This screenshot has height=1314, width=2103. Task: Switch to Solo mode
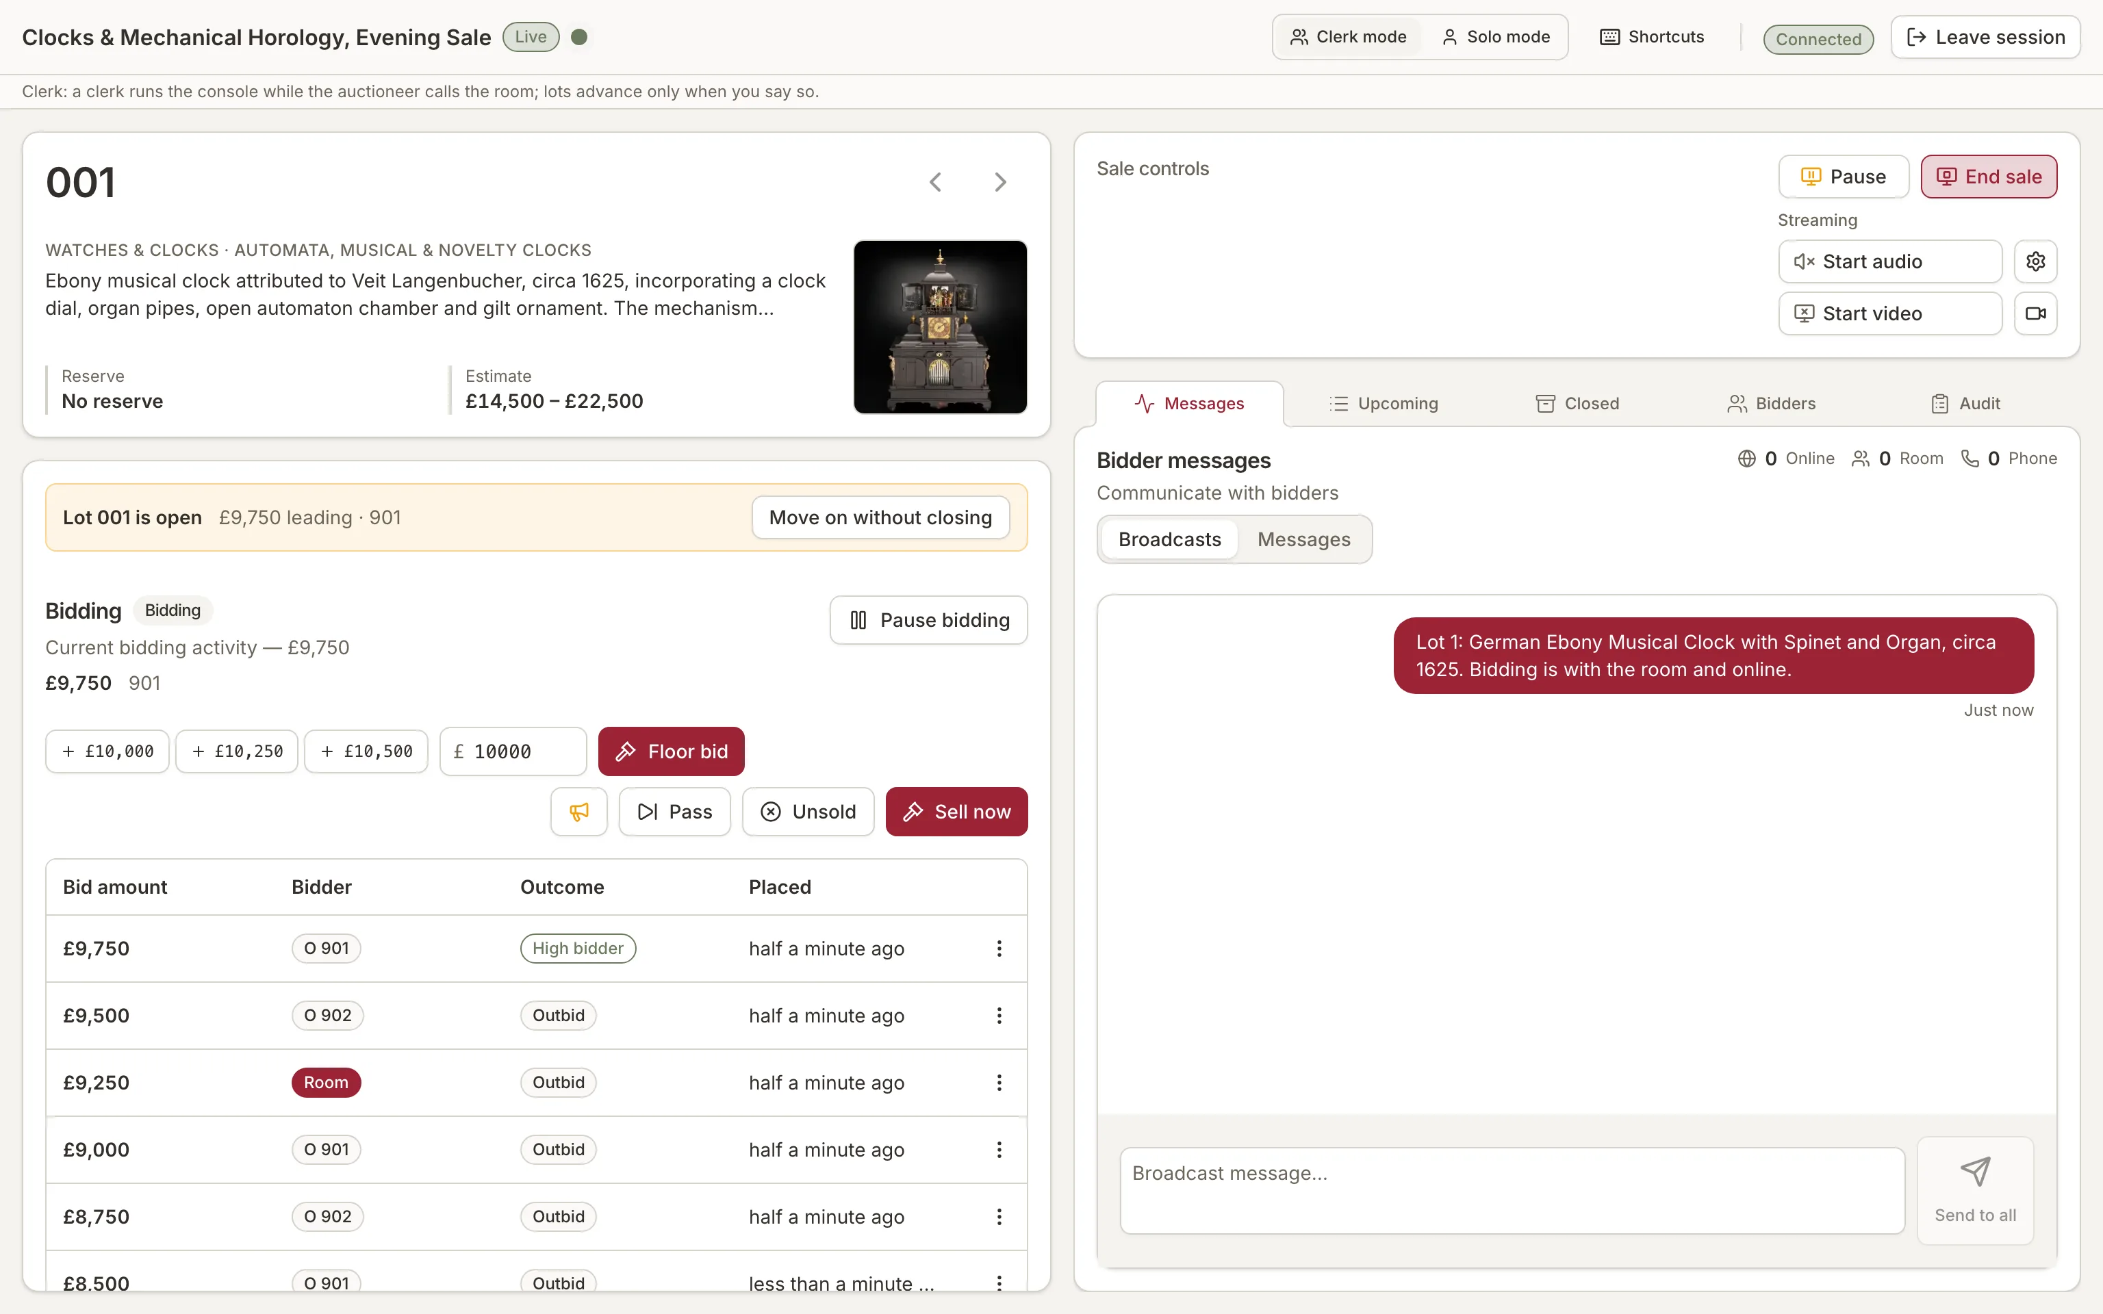pyautogui.click(x=1496, y=36)
